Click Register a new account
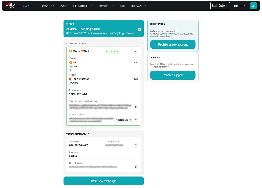The height and width of the screenshot is (188, 262). [x=173, y=44]
